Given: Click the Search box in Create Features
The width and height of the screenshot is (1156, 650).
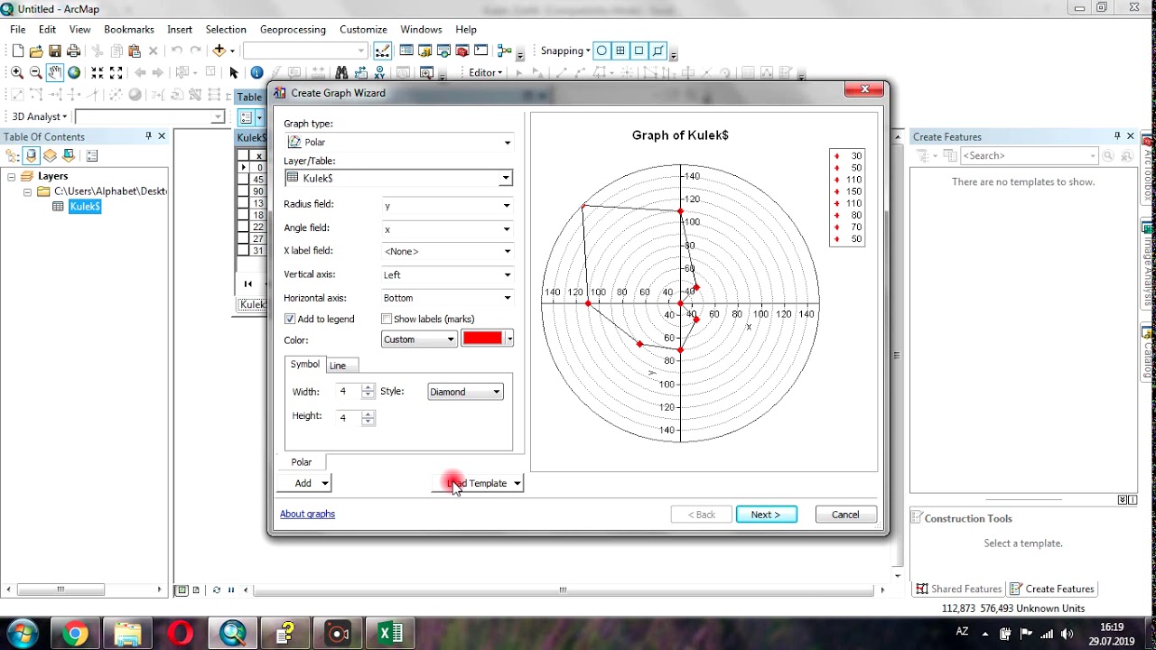Looking at the screenshot, I should tap(1029, 155).
